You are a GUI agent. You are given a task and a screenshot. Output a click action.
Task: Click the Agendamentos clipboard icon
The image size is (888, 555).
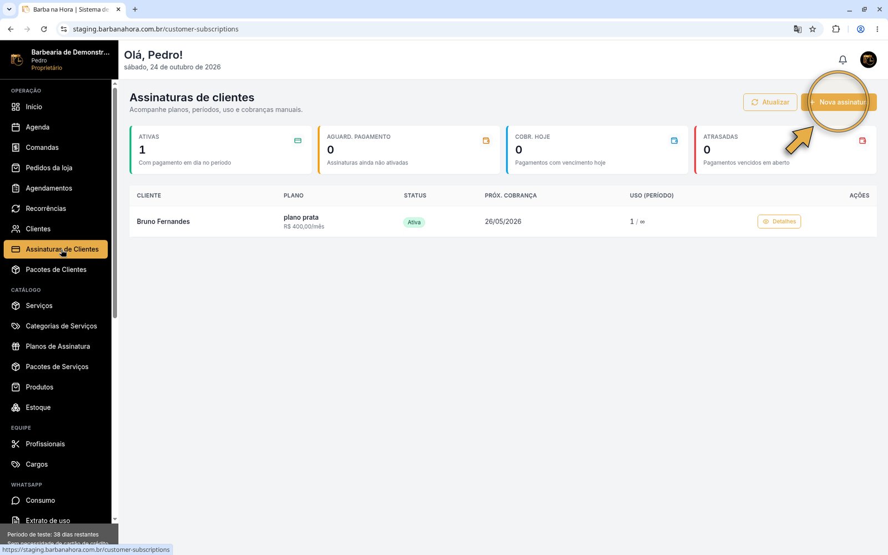16,188
